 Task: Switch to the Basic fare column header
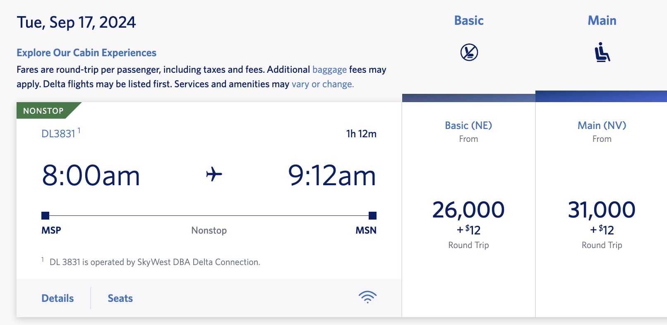click(x=469, y=20)
